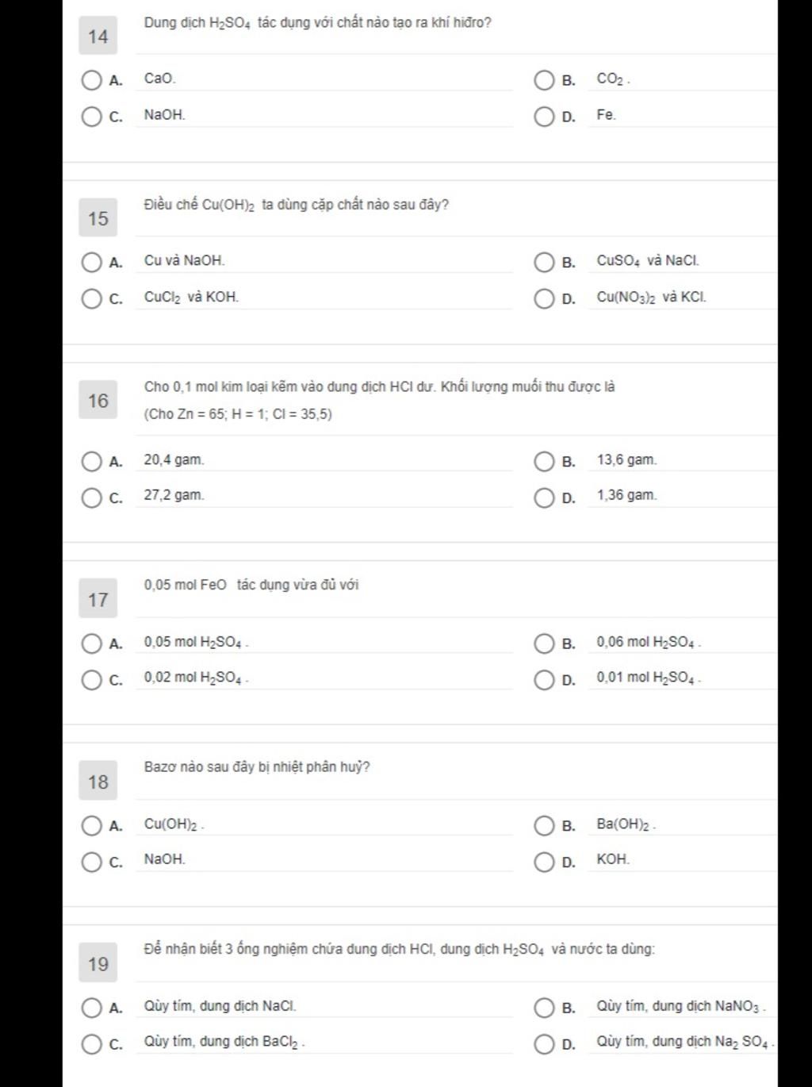Select '0,06 mol H2SO4' option B
This screenshot has width=812, height=1087.
click(x=544, y=643)
